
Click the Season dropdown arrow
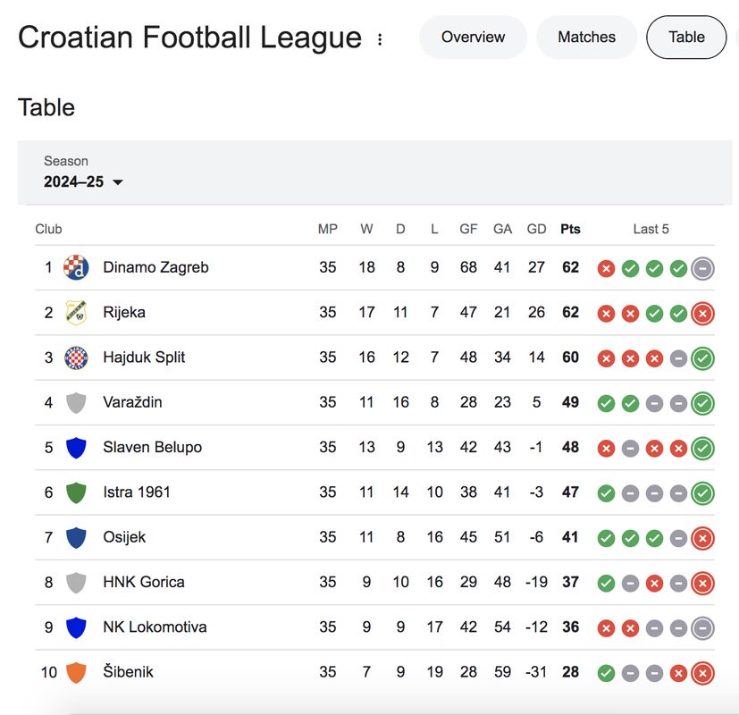coord(117,182)
